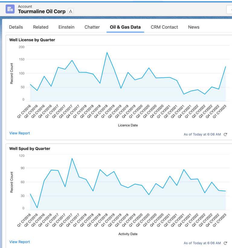Select the Einstein tab
Image resolution: width=232 pixels, height=248 pixels.
click(x=66, y=27)
